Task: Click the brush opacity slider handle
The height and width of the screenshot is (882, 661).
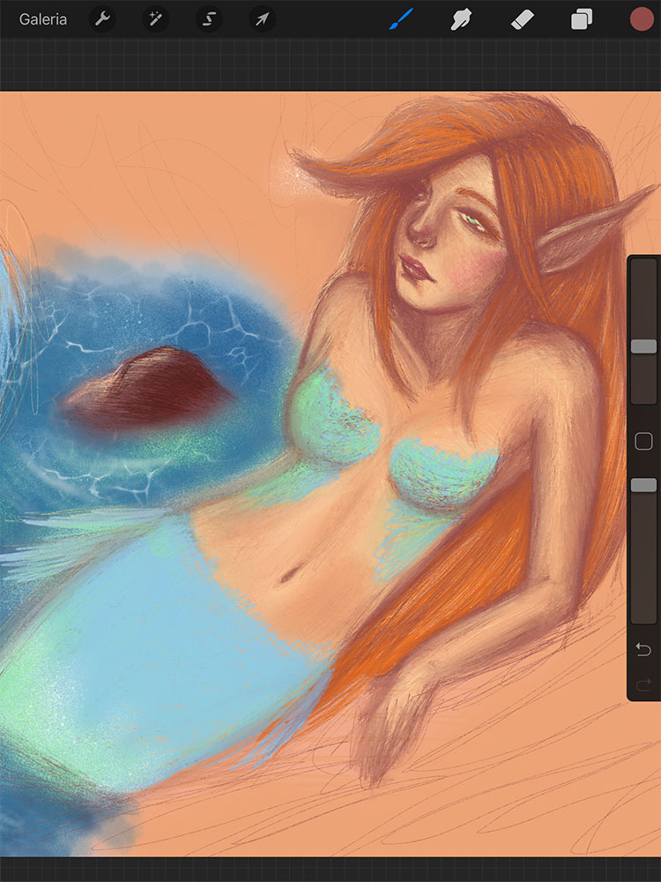Action: (x=643, y=485)
